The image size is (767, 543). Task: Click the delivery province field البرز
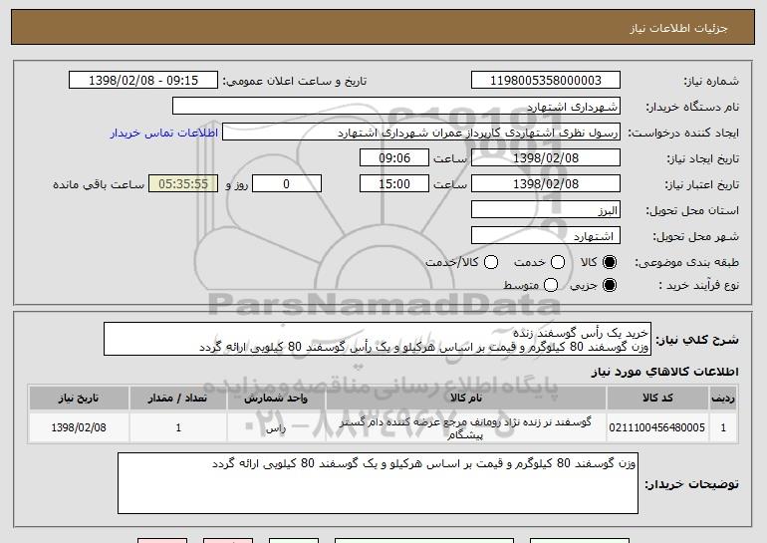(546, 210)
